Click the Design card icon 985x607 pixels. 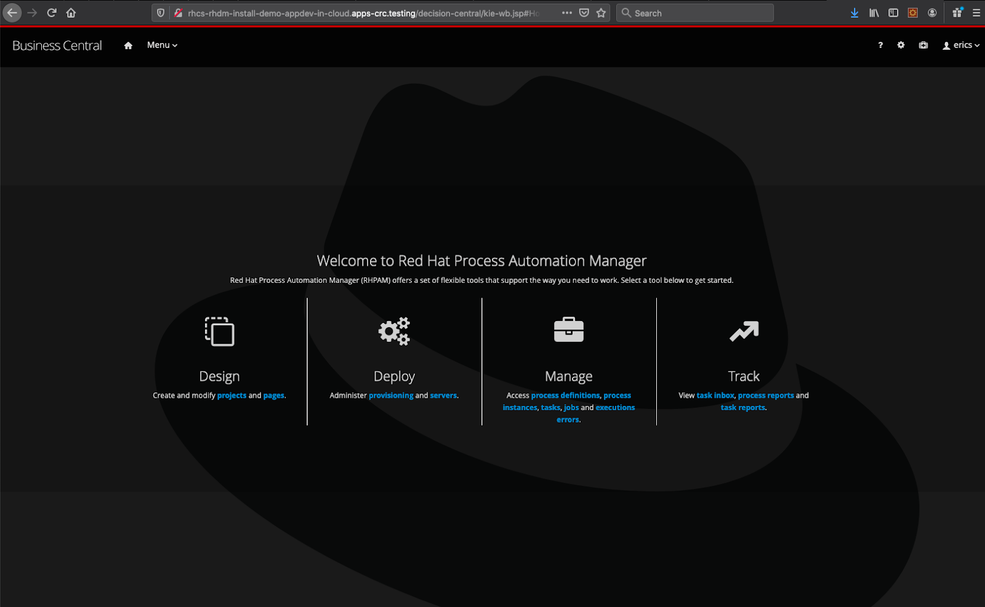[220, 331]
